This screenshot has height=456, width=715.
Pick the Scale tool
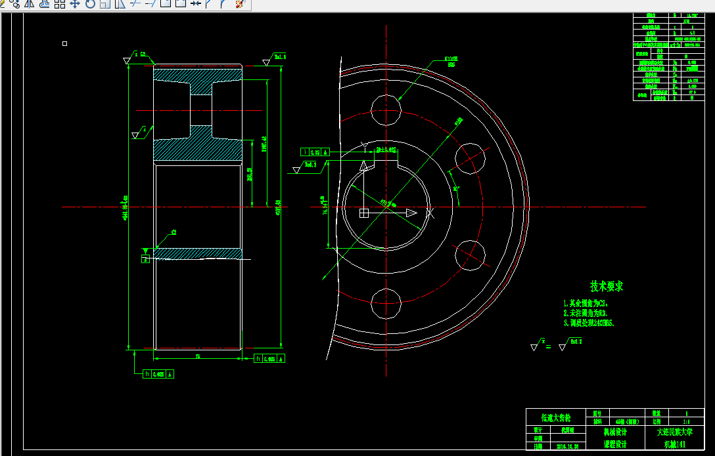pyautogui.click(x=105, y=4)
